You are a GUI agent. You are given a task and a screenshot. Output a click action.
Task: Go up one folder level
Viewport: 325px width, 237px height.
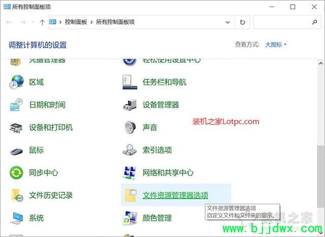click(x=42, y=22)
